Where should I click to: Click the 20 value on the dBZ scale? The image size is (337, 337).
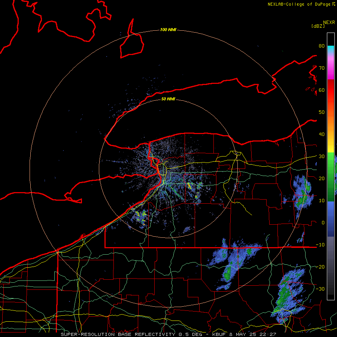(x=322, y=179)
